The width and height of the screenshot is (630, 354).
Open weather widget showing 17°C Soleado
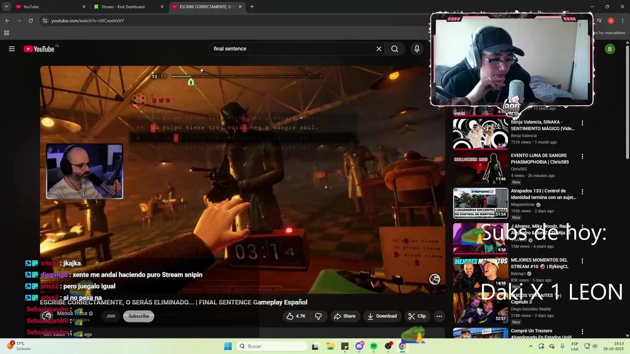[x=19, y=346]
